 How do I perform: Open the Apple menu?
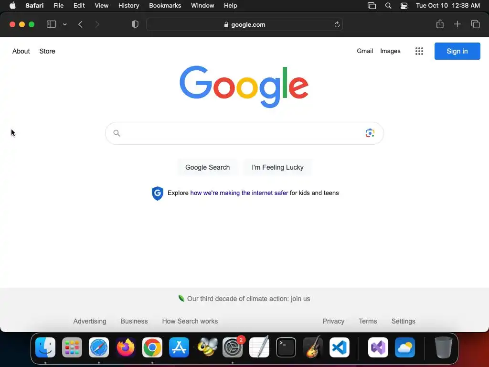(x=12, y=5)
